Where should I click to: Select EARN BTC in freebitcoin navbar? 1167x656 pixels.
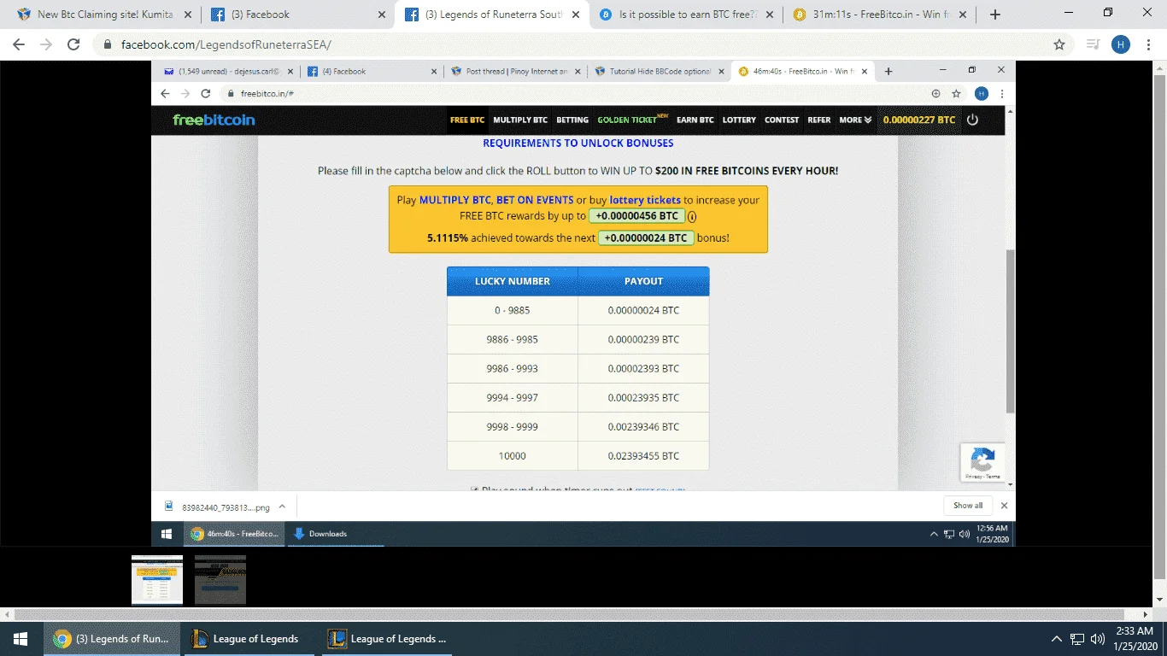coord(695,120)
